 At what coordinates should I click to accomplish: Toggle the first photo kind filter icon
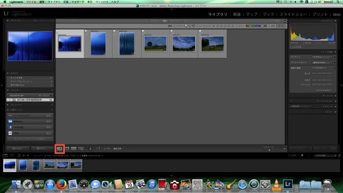click(x=278, y=26)
